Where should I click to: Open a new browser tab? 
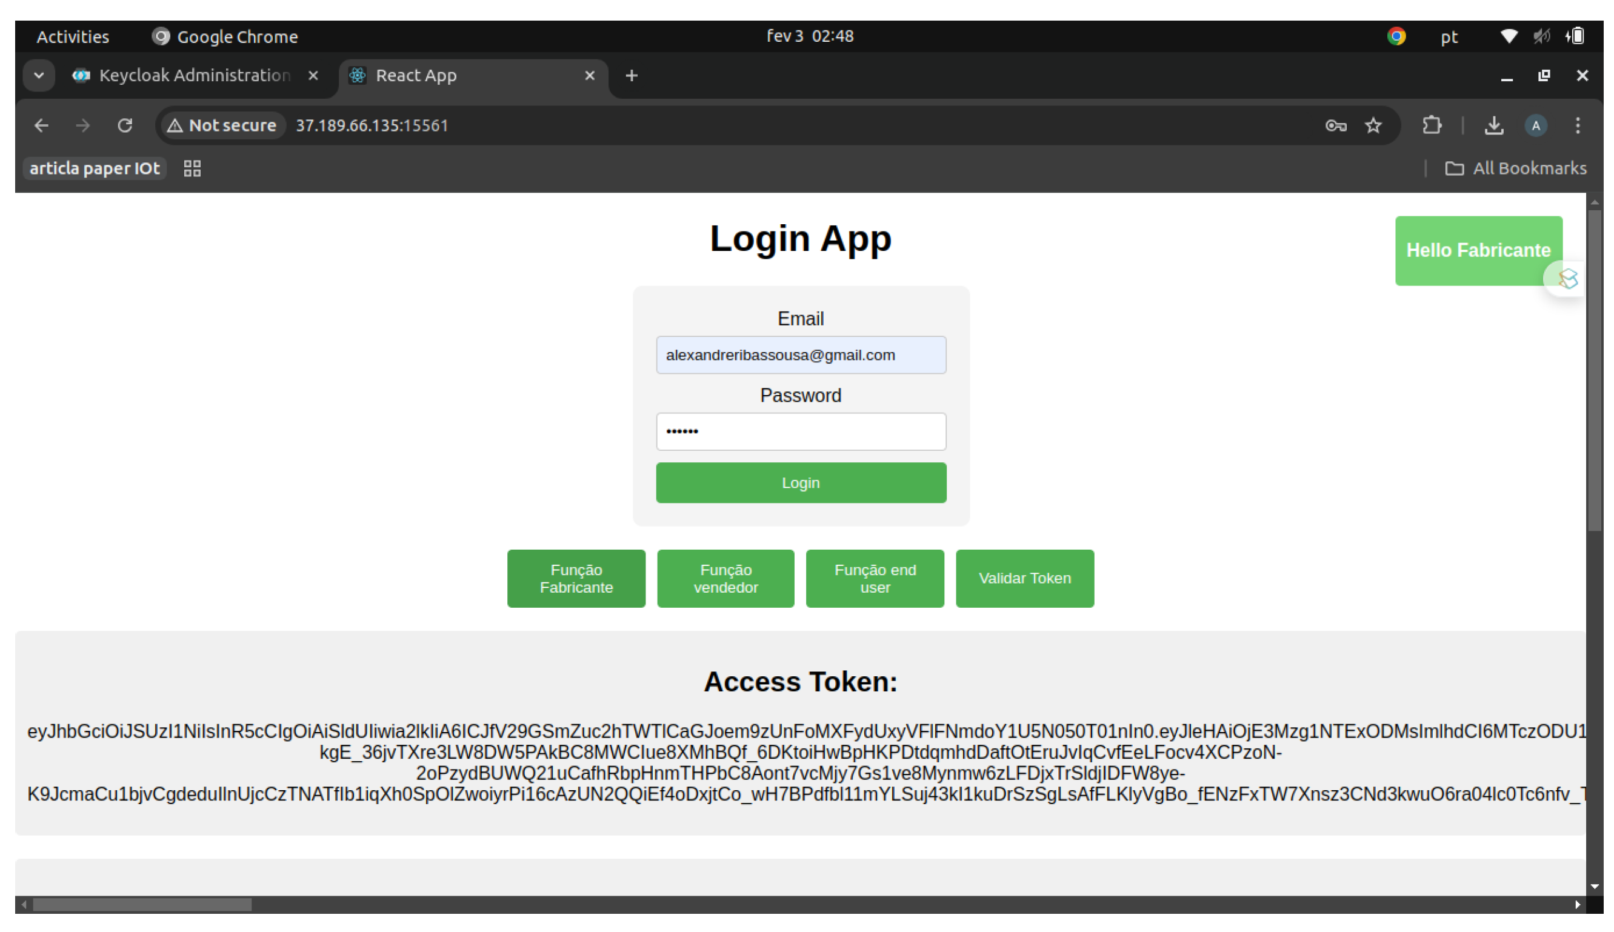[632, 76]
